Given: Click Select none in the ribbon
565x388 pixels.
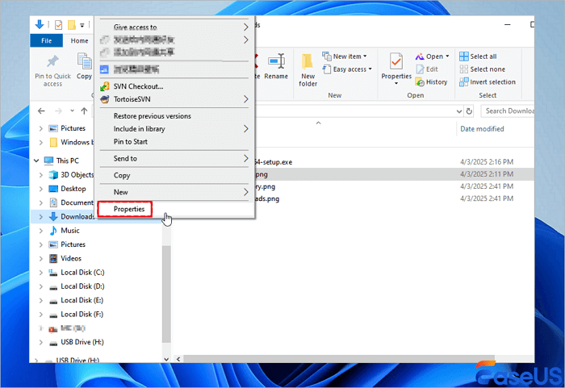Looking at the screenshot, I should tap(482, 69).
